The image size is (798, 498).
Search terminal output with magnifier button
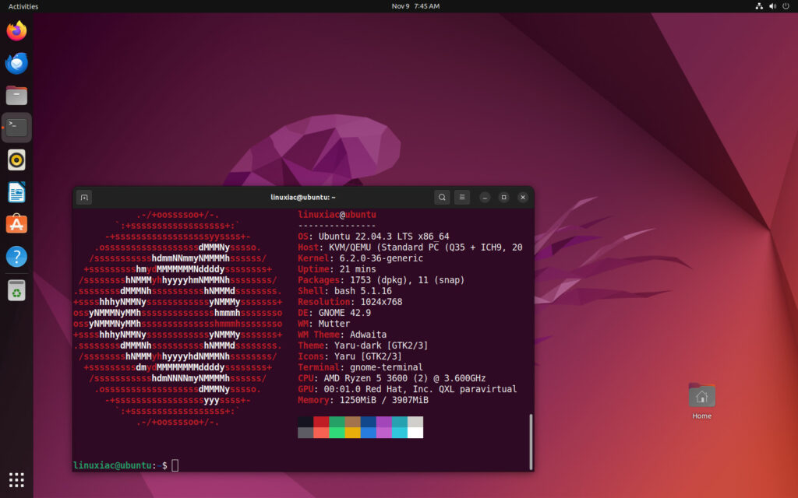coord(442,197)
